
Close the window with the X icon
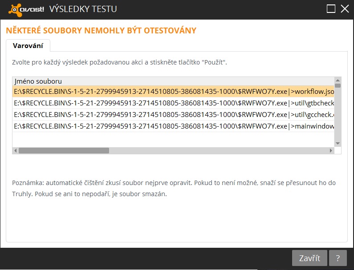pos(344,9)
